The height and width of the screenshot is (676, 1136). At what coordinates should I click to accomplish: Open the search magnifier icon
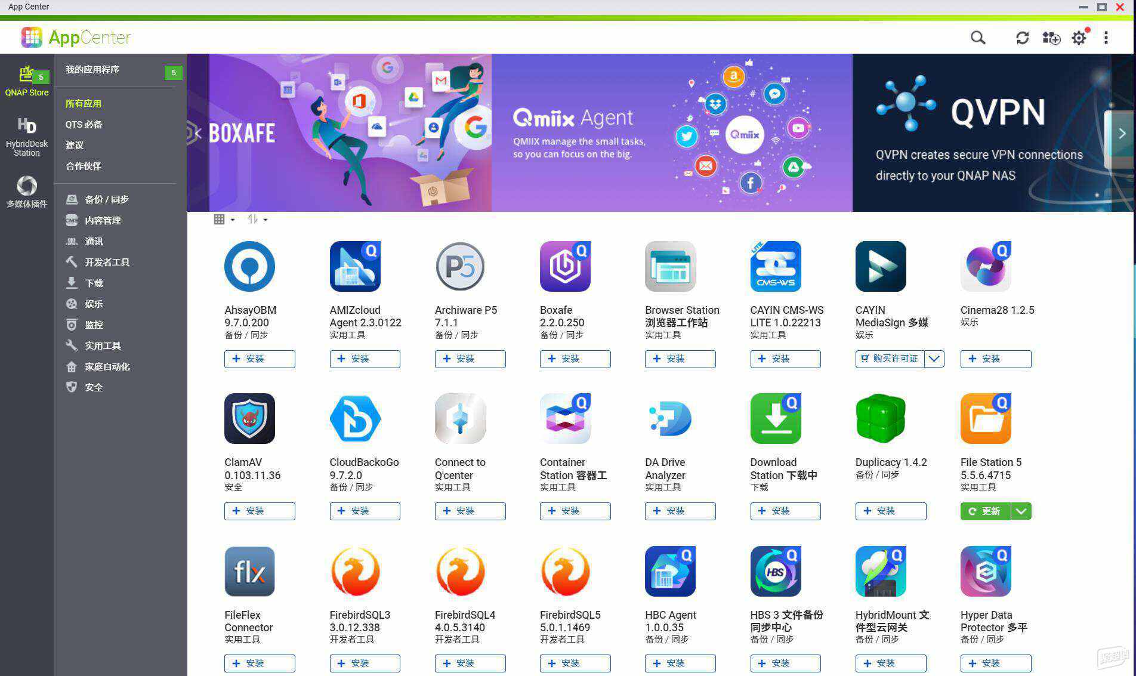click(x=977, y=38)
